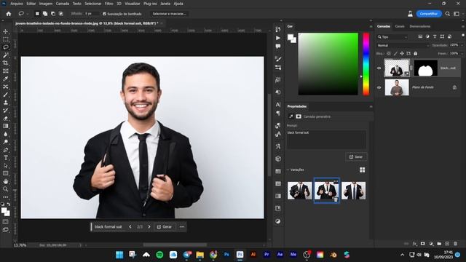Select the Eyedropper tool

click(6, 79)
